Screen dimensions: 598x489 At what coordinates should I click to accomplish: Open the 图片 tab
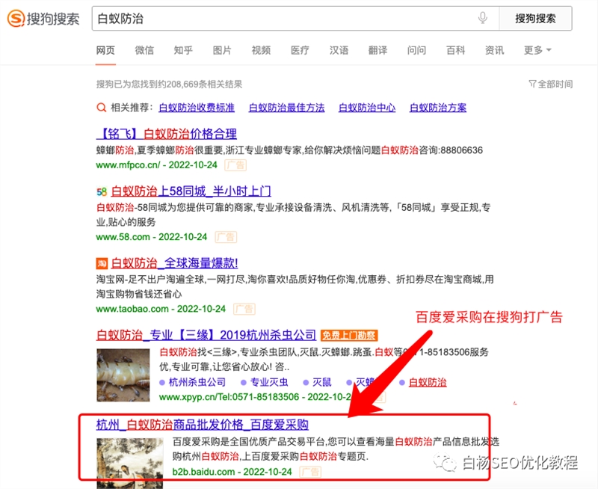pos(222,50)
